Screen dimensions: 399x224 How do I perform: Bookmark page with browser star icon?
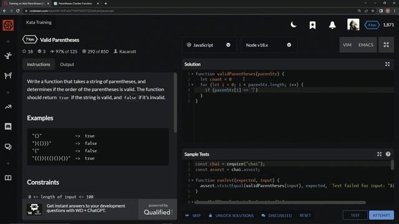373,11
